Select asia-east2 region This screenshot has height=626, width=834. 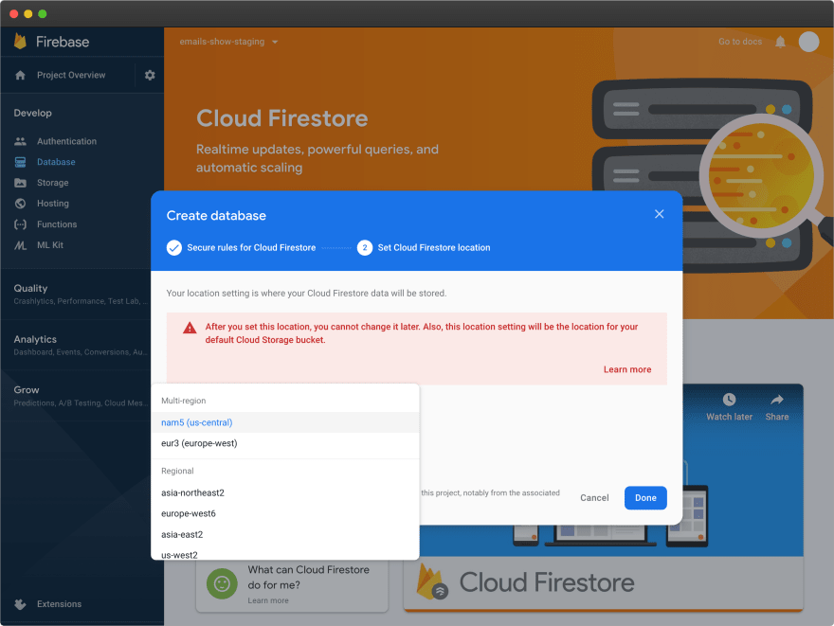[x=285, y=534]
